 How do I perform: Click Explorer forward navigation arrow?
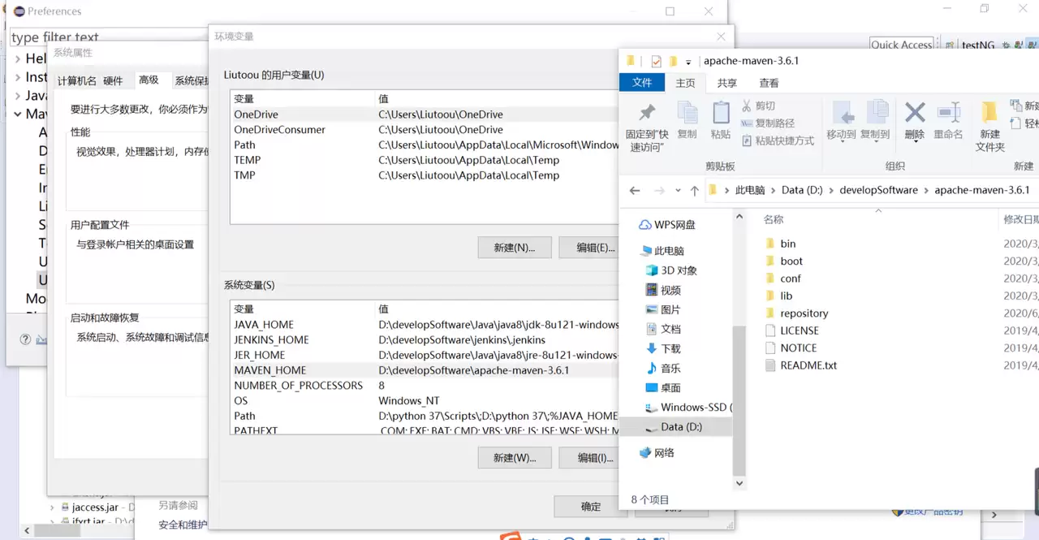(x=659, y=191)
